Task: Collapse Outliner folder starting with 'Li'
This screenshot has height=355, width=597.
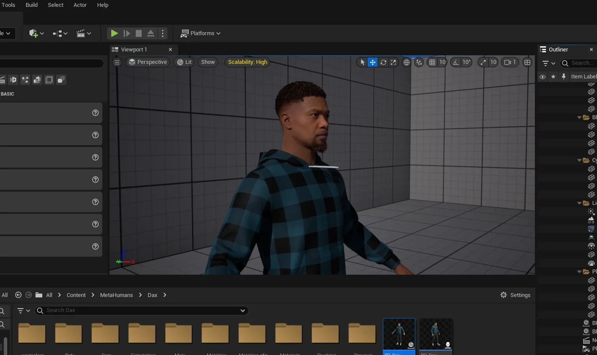Action: [x=579, y=203]
